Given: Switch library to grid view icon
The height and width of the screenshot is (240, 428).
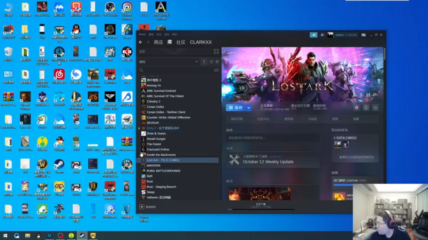Looking at the screenshot, I should [216, 51].
